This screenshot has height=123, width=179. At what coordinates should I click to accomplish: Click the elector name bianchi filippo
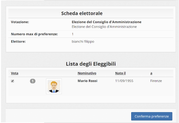click(x=83, y=41)
